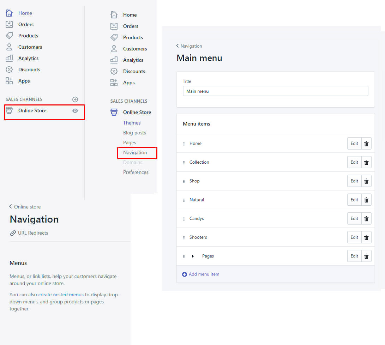Click the Analytics chart icon in left sidebar
The height and width of the screenshot is (345, 385).
click(x=9, y=58)
